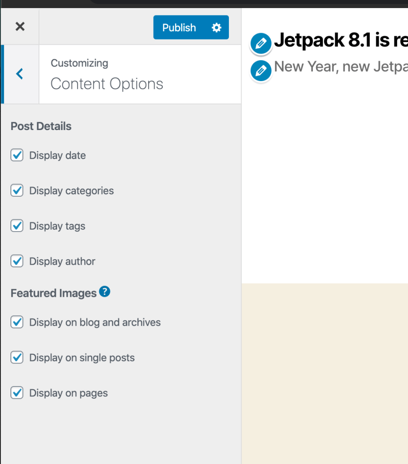Screen dimensions: 408x464
Task: Go back using the left chevron arrow
Action: click(x=19, y=74)
